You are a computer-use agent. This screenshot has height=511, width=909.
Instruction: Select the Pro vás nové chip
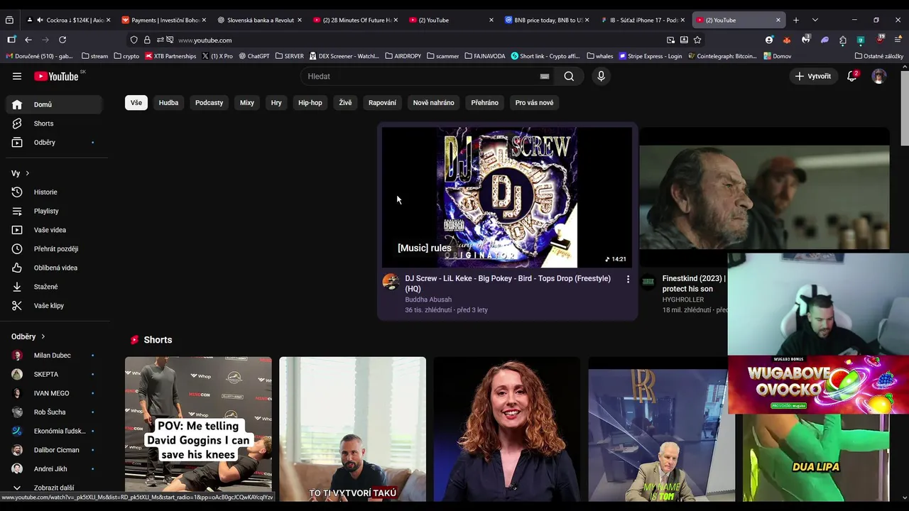point(534,102)
